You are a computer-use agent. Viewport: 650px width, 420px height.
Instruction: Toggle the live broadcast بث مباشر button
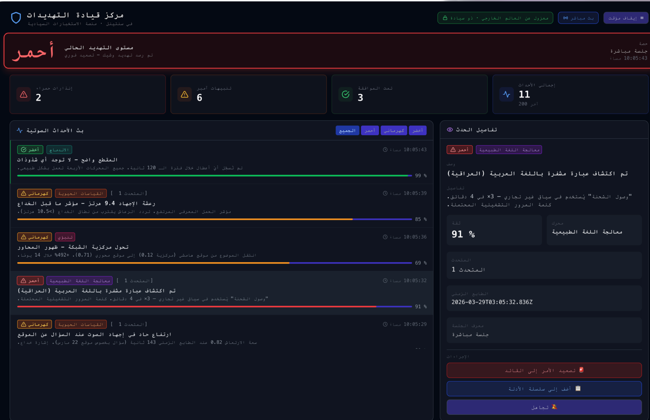[578, 18]
